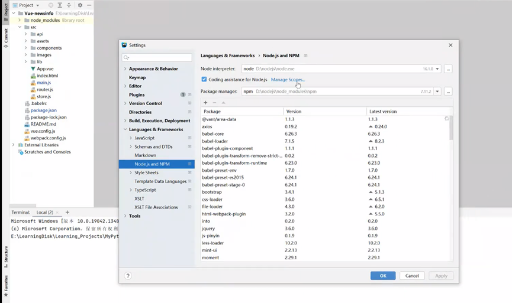Screen dimensions: 512x303
Task: Open the Favorites tool window tab
Action: click(5, 286)
